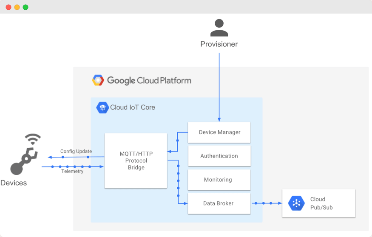372x237 pixels.
Task: Select the Device Manager box
Action: [x=219, y=132]
